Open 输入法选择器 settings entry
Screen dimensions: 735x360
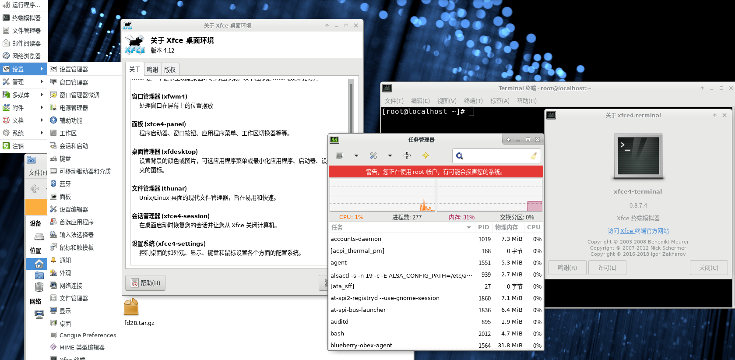(84, 235)
